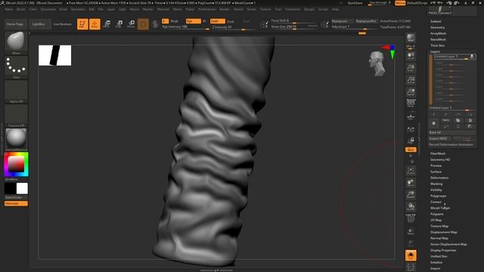Viewport: 484px width, 272px height.
Task: Click the Ghost transparency icon
Action: pyautogui.click(x=411, y=243)
